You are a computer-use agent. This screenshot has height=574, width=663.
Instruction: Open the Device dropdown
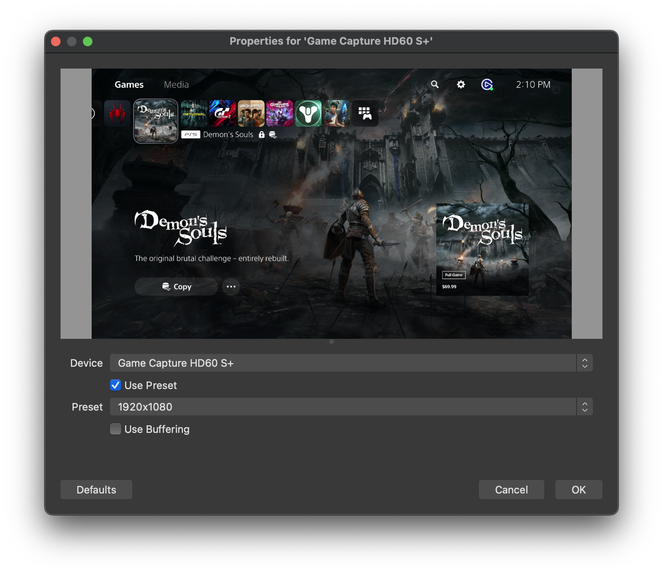pyautogui.click(x=351, y=363)
